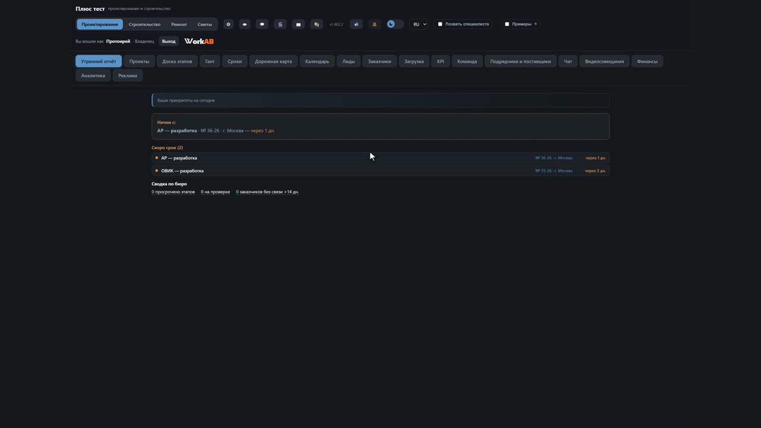Enable the Примеры checkbox

507,24
